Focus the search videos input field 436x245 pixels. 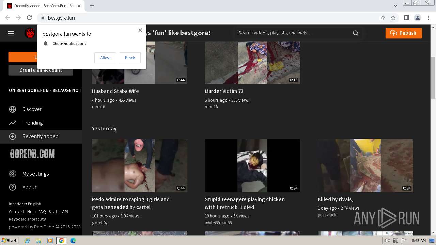(x=293, y=33)
